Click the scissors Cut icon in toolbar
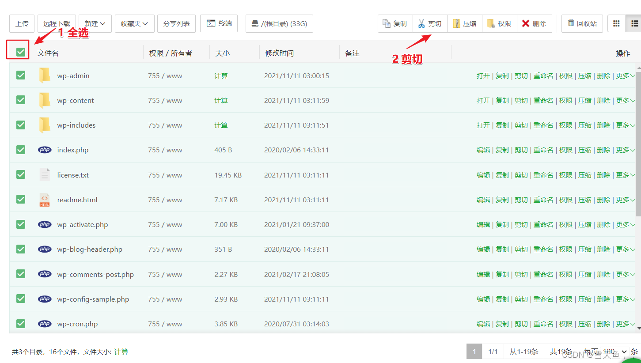Viewport: 641px width, 363px height. pyautogui.click(x=421, y=23)
